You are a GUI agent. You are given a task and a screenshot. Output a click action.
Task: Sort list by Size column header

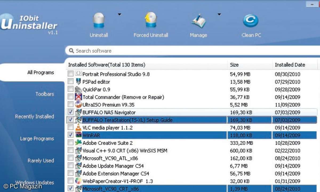(250, 65)
